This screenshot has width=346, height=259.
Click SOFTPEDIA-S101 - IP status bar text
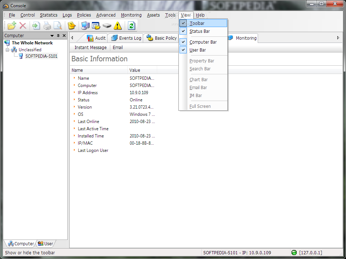237,253
